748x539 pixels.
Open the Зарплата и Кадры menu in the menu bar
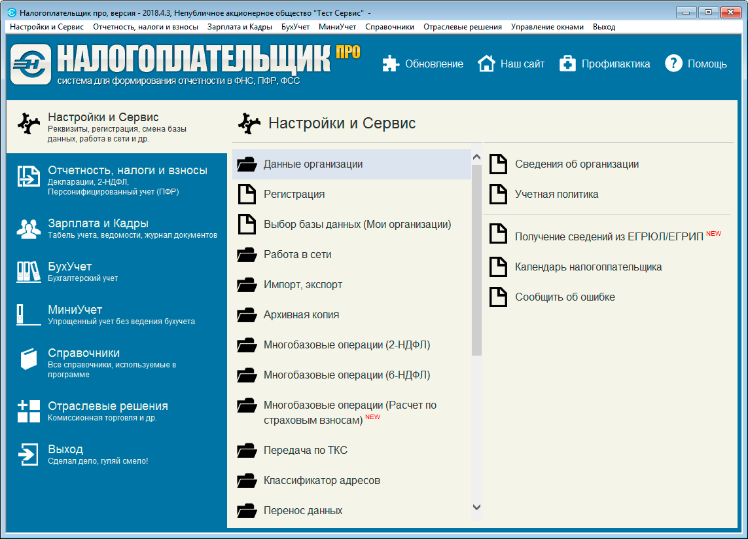240,27
